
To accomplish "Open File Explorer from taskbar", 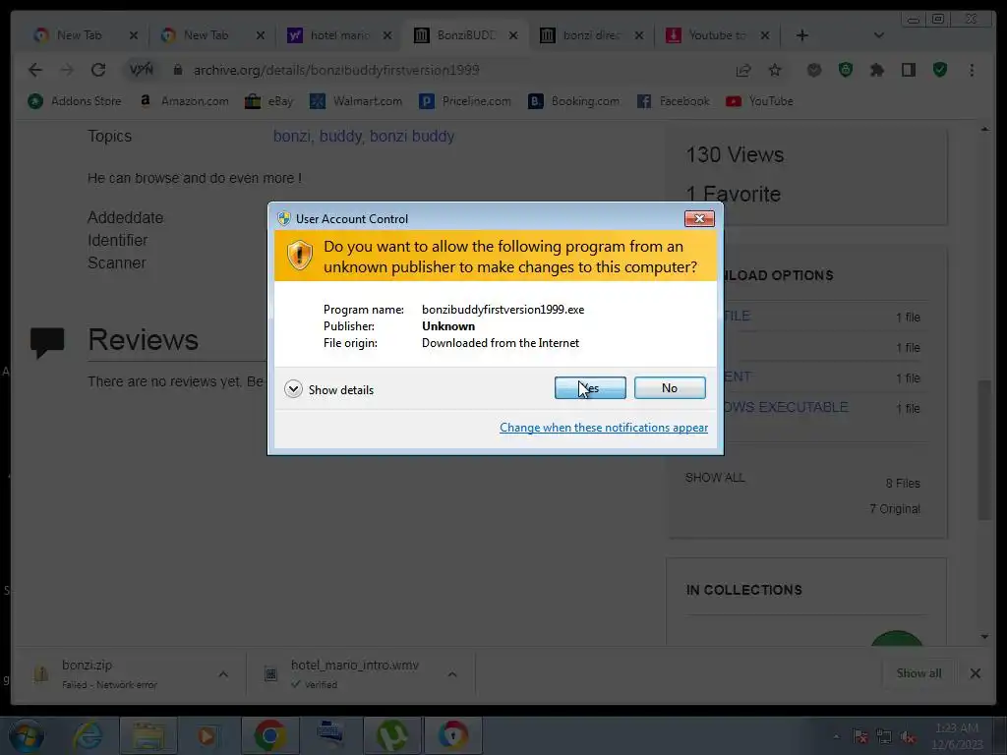I will point(149,735).
